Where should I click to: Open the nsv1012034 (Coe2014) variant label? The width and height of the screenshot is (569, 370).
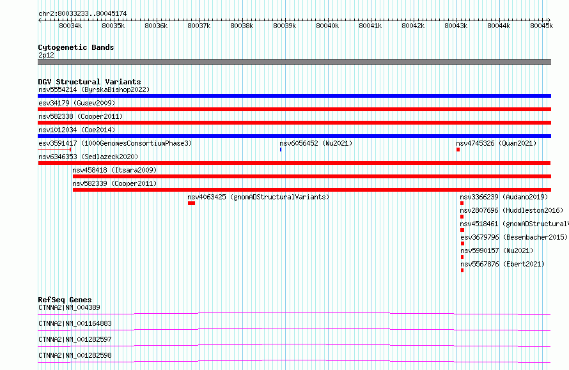coord(77,130)
